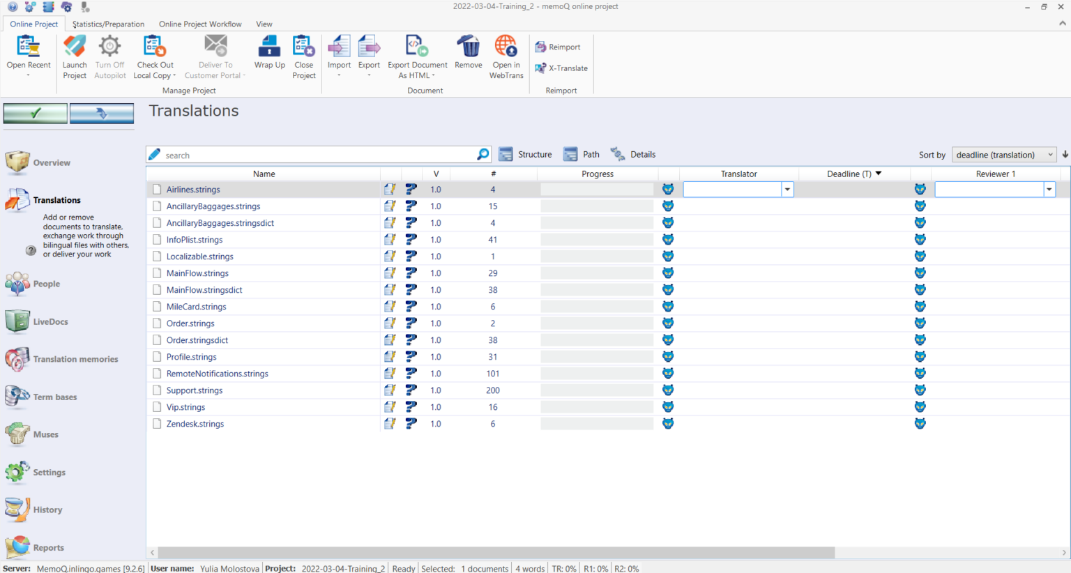1071x573 pixels.
Task: Switch to Path view
Action: [582, 154]
